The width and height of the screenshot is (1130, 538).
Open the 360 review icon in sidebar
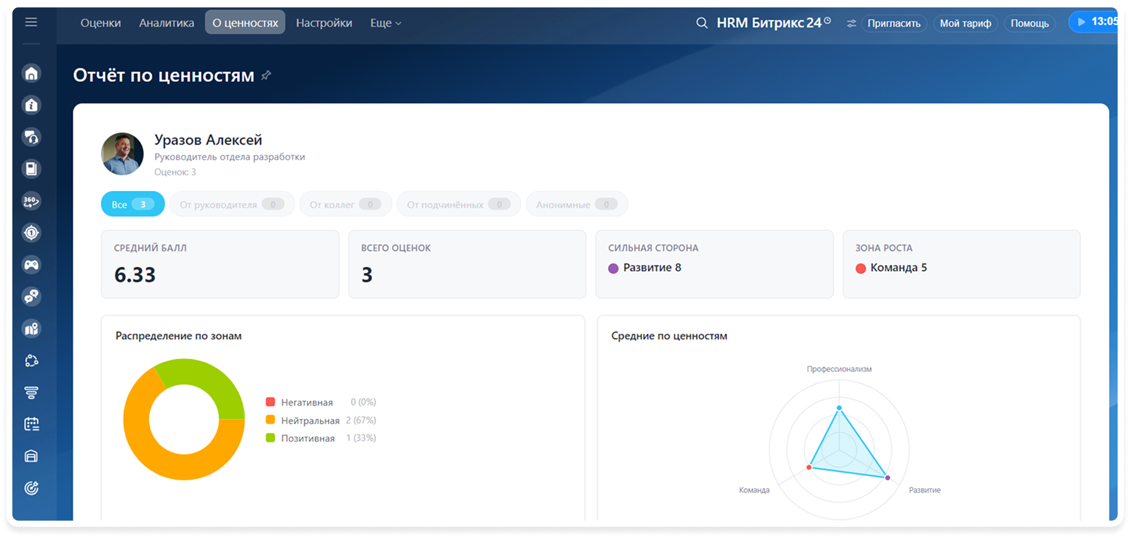pyautogui.click(x=31, y=201)
